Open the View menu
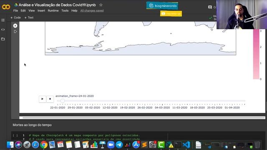The image size is (267, 150). [x=32, y=10]
